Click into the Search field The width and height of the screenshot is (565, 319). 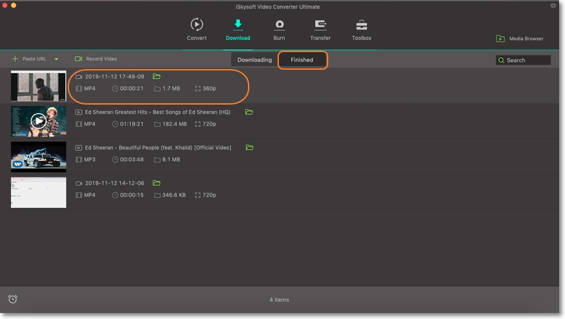tap(528, 60)
